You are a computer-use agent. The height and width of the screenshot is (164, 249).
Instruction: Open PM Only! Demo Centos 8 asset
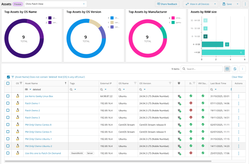point(38,124)
